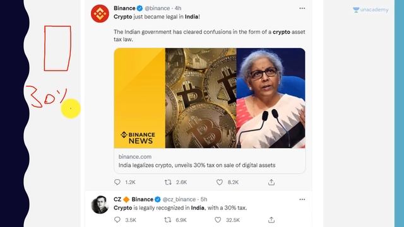Like CZ Binance's tweet with 32.5K likes
Viewport: 404px width, 227px height.
click(x=218, y=220)
